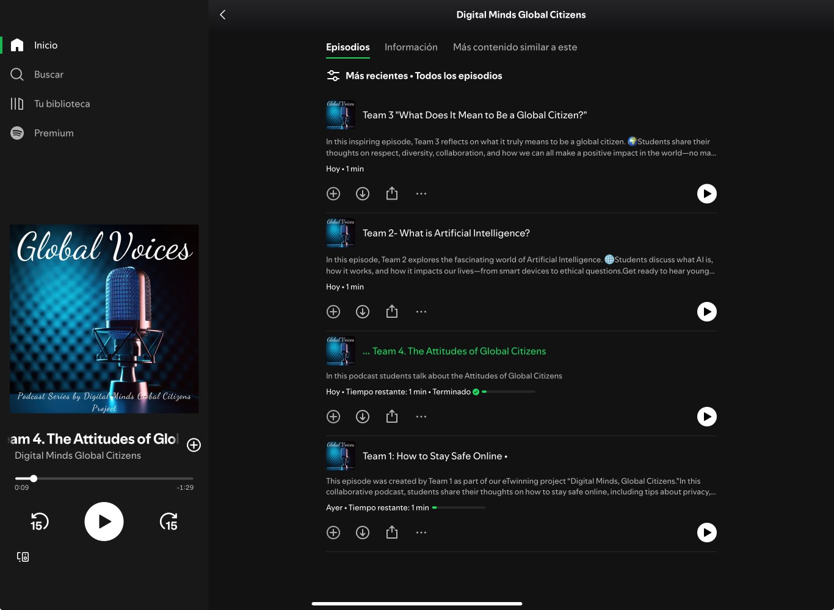
Task: Share the Team 2 Artificial Intelligence episode
Action: tap(392, 312)
